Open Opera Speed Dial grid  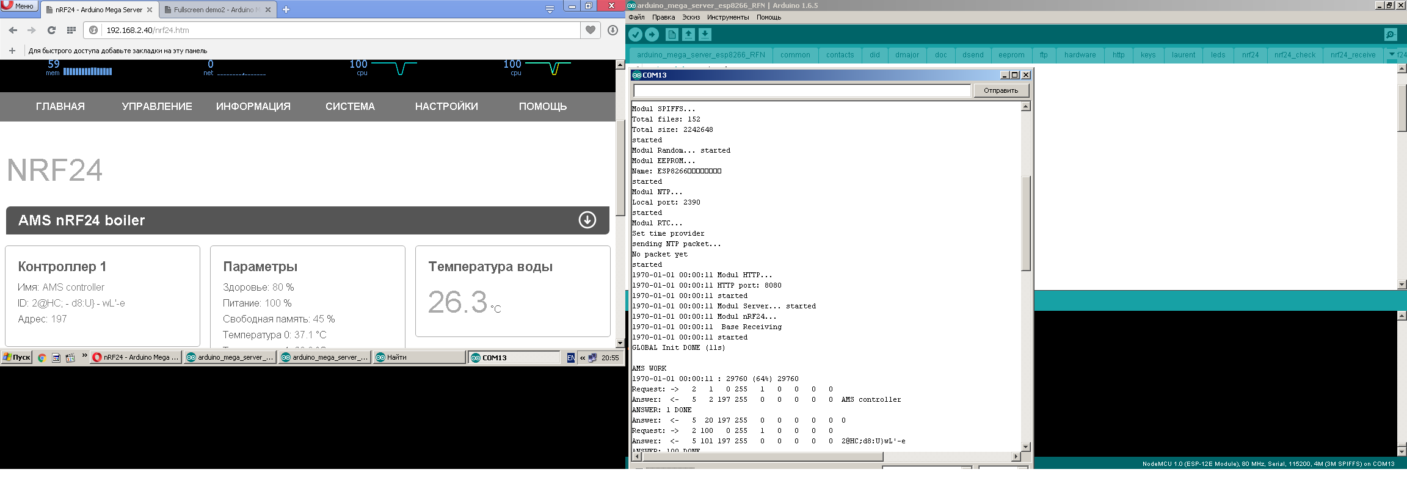pyautogui.click(x=71, y=30)
